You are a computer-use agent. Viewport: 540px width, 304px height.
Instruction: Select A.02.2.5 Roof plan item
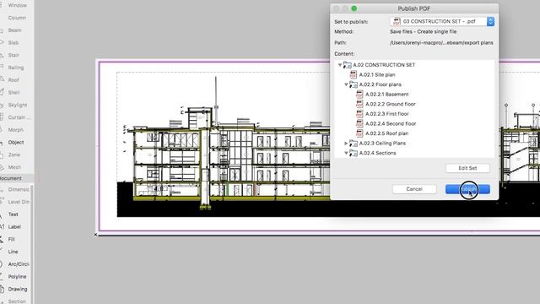386,133
